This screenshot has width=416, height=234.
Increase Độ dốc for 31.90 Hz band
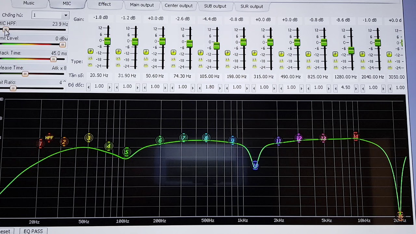pyautogui.click(x=137, y=87)
